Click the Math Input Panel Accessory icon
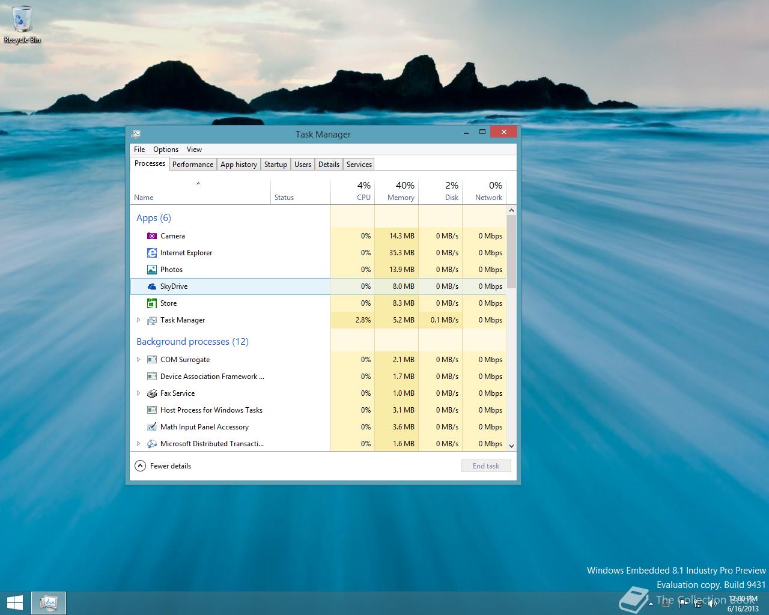The width and height of the screenshot is (769, 615). [152, 427]
